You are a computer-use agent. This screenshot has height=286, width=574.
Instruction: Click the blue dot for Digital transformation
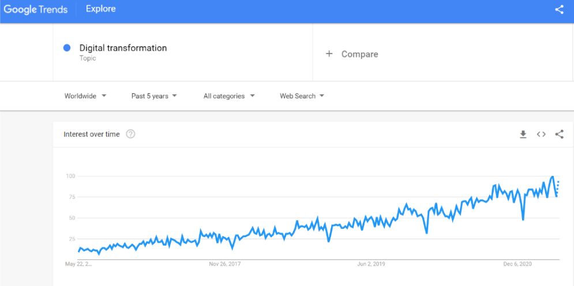(x=67, y=48)
